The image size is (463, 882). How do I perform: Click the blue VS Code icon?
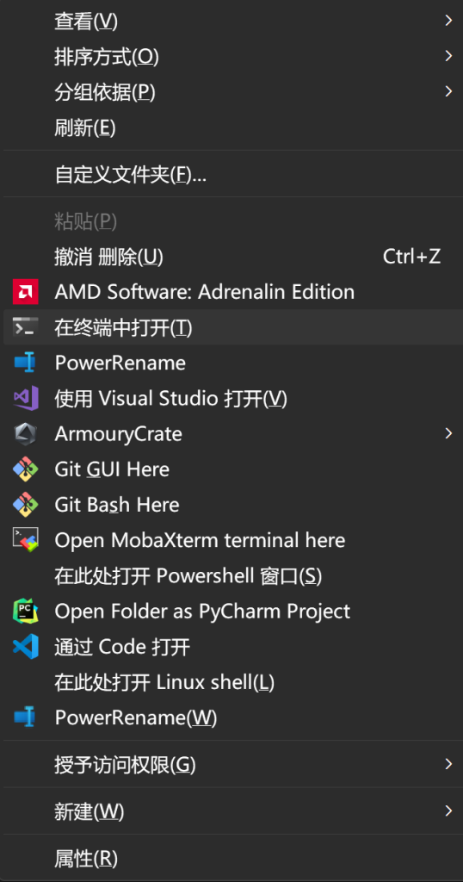point(25,646)
